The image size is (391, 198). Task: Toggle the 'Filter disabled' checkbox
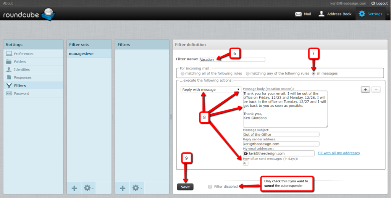coord(210,187)
